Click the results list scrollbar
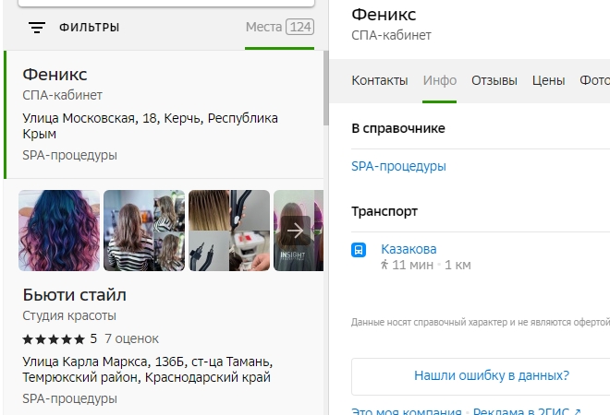This screenshot has height=415, width=610. click(x=324, y=89)
